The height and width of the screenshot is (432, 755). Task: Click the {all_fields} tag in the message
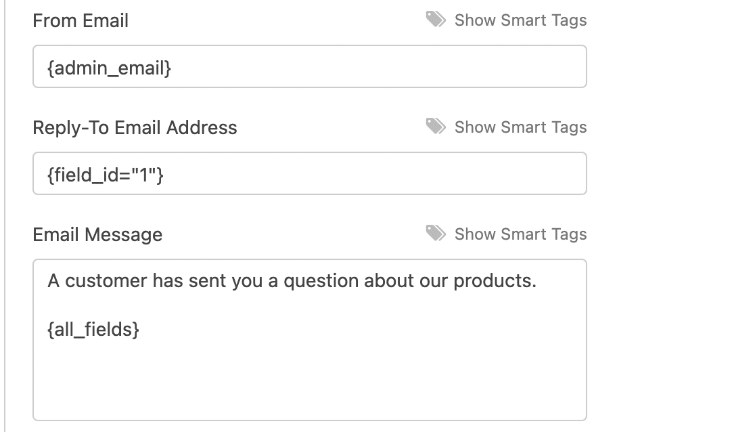tap(93, 330)
